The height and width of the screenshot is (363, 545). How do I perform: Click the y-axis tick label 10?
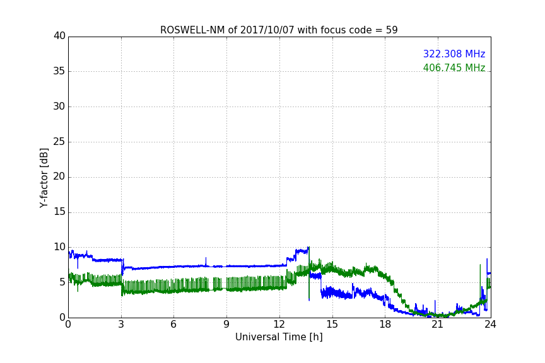pos(59,247)
